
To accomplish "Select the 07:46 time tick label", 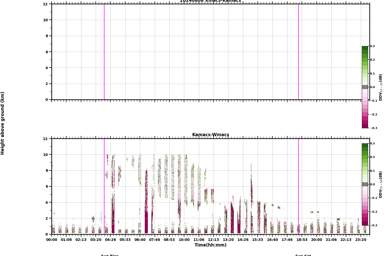I will click(x=155, y=240).
